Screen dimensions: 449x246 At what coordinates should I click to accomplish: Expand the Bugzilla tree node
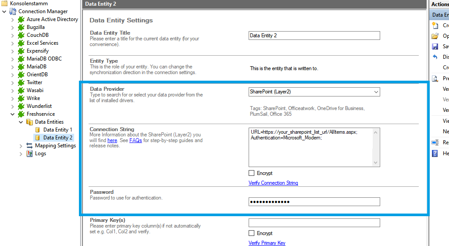pos(13,28)
